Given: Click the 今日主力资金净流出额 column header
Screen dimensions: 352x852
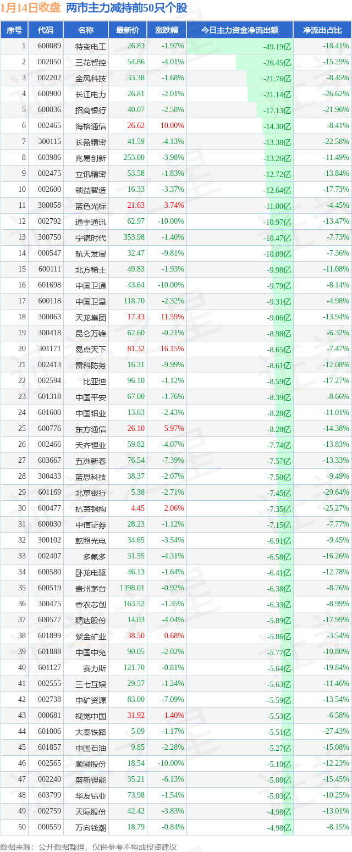Looking at the screenshot, I should pos(240,30).
